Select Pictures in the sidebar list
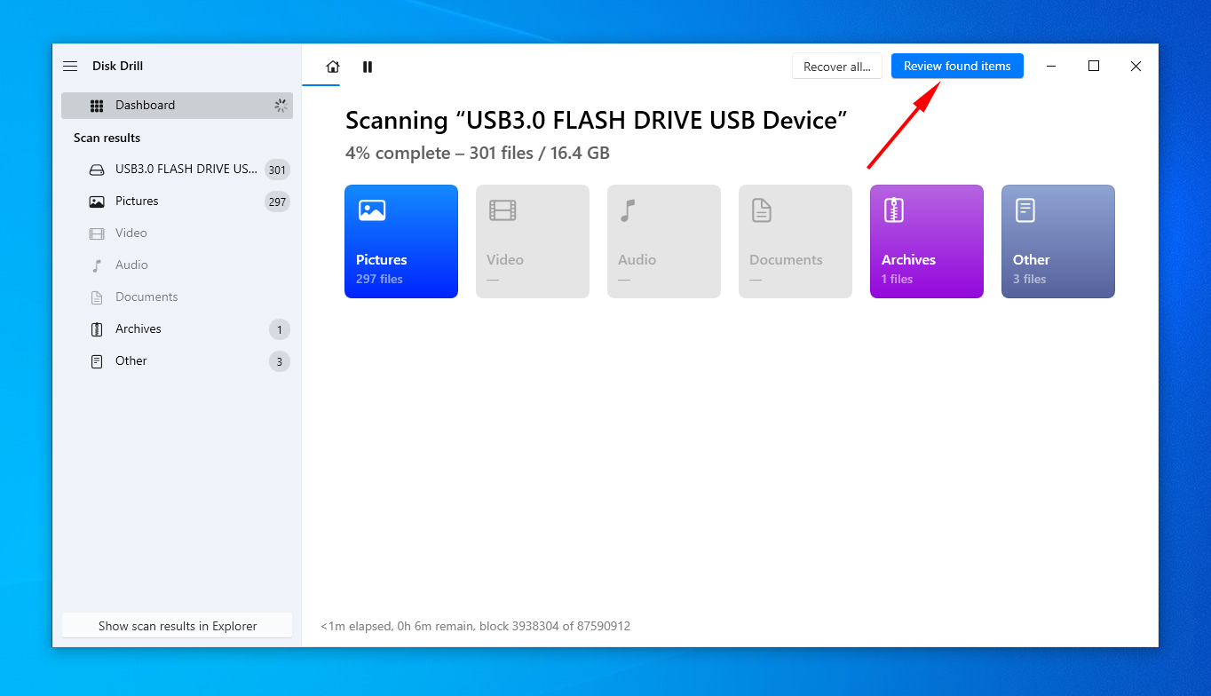This screenshot has width=1211, height=696. pyautogui.click(x=177, y=201)
